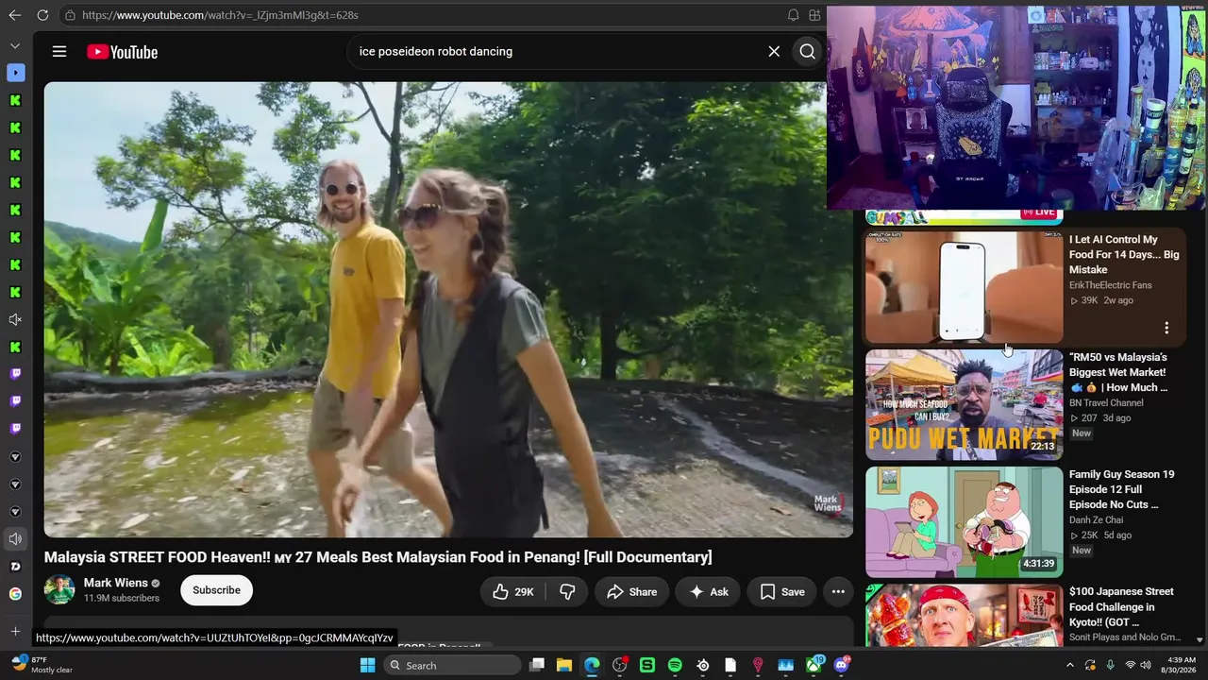Open options menu for the AI food video

click(x=1166, y=328)
